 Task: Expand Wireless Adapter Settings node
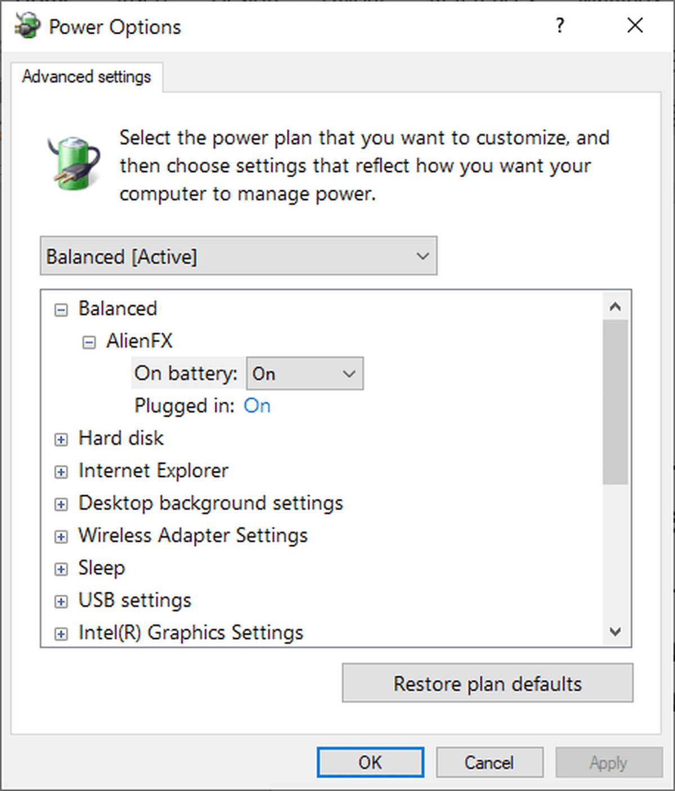61,537
